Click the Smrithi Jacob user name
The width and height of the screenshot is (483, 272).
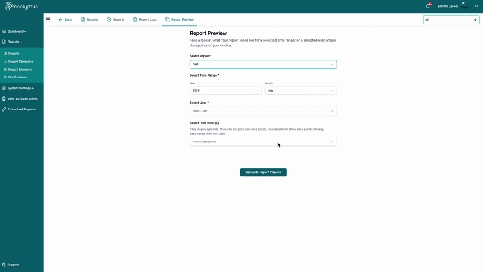tap(447, 6)
